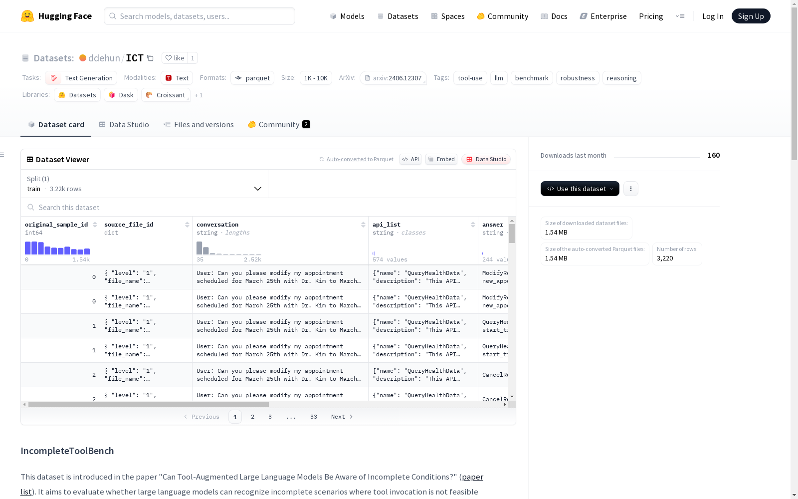Click the llm tag
This screenshot has width=798, height=499.
[x=499, y=78]
